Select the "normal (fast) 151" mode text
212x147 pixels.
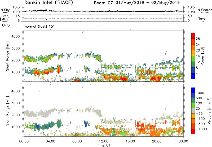(40, 26)
